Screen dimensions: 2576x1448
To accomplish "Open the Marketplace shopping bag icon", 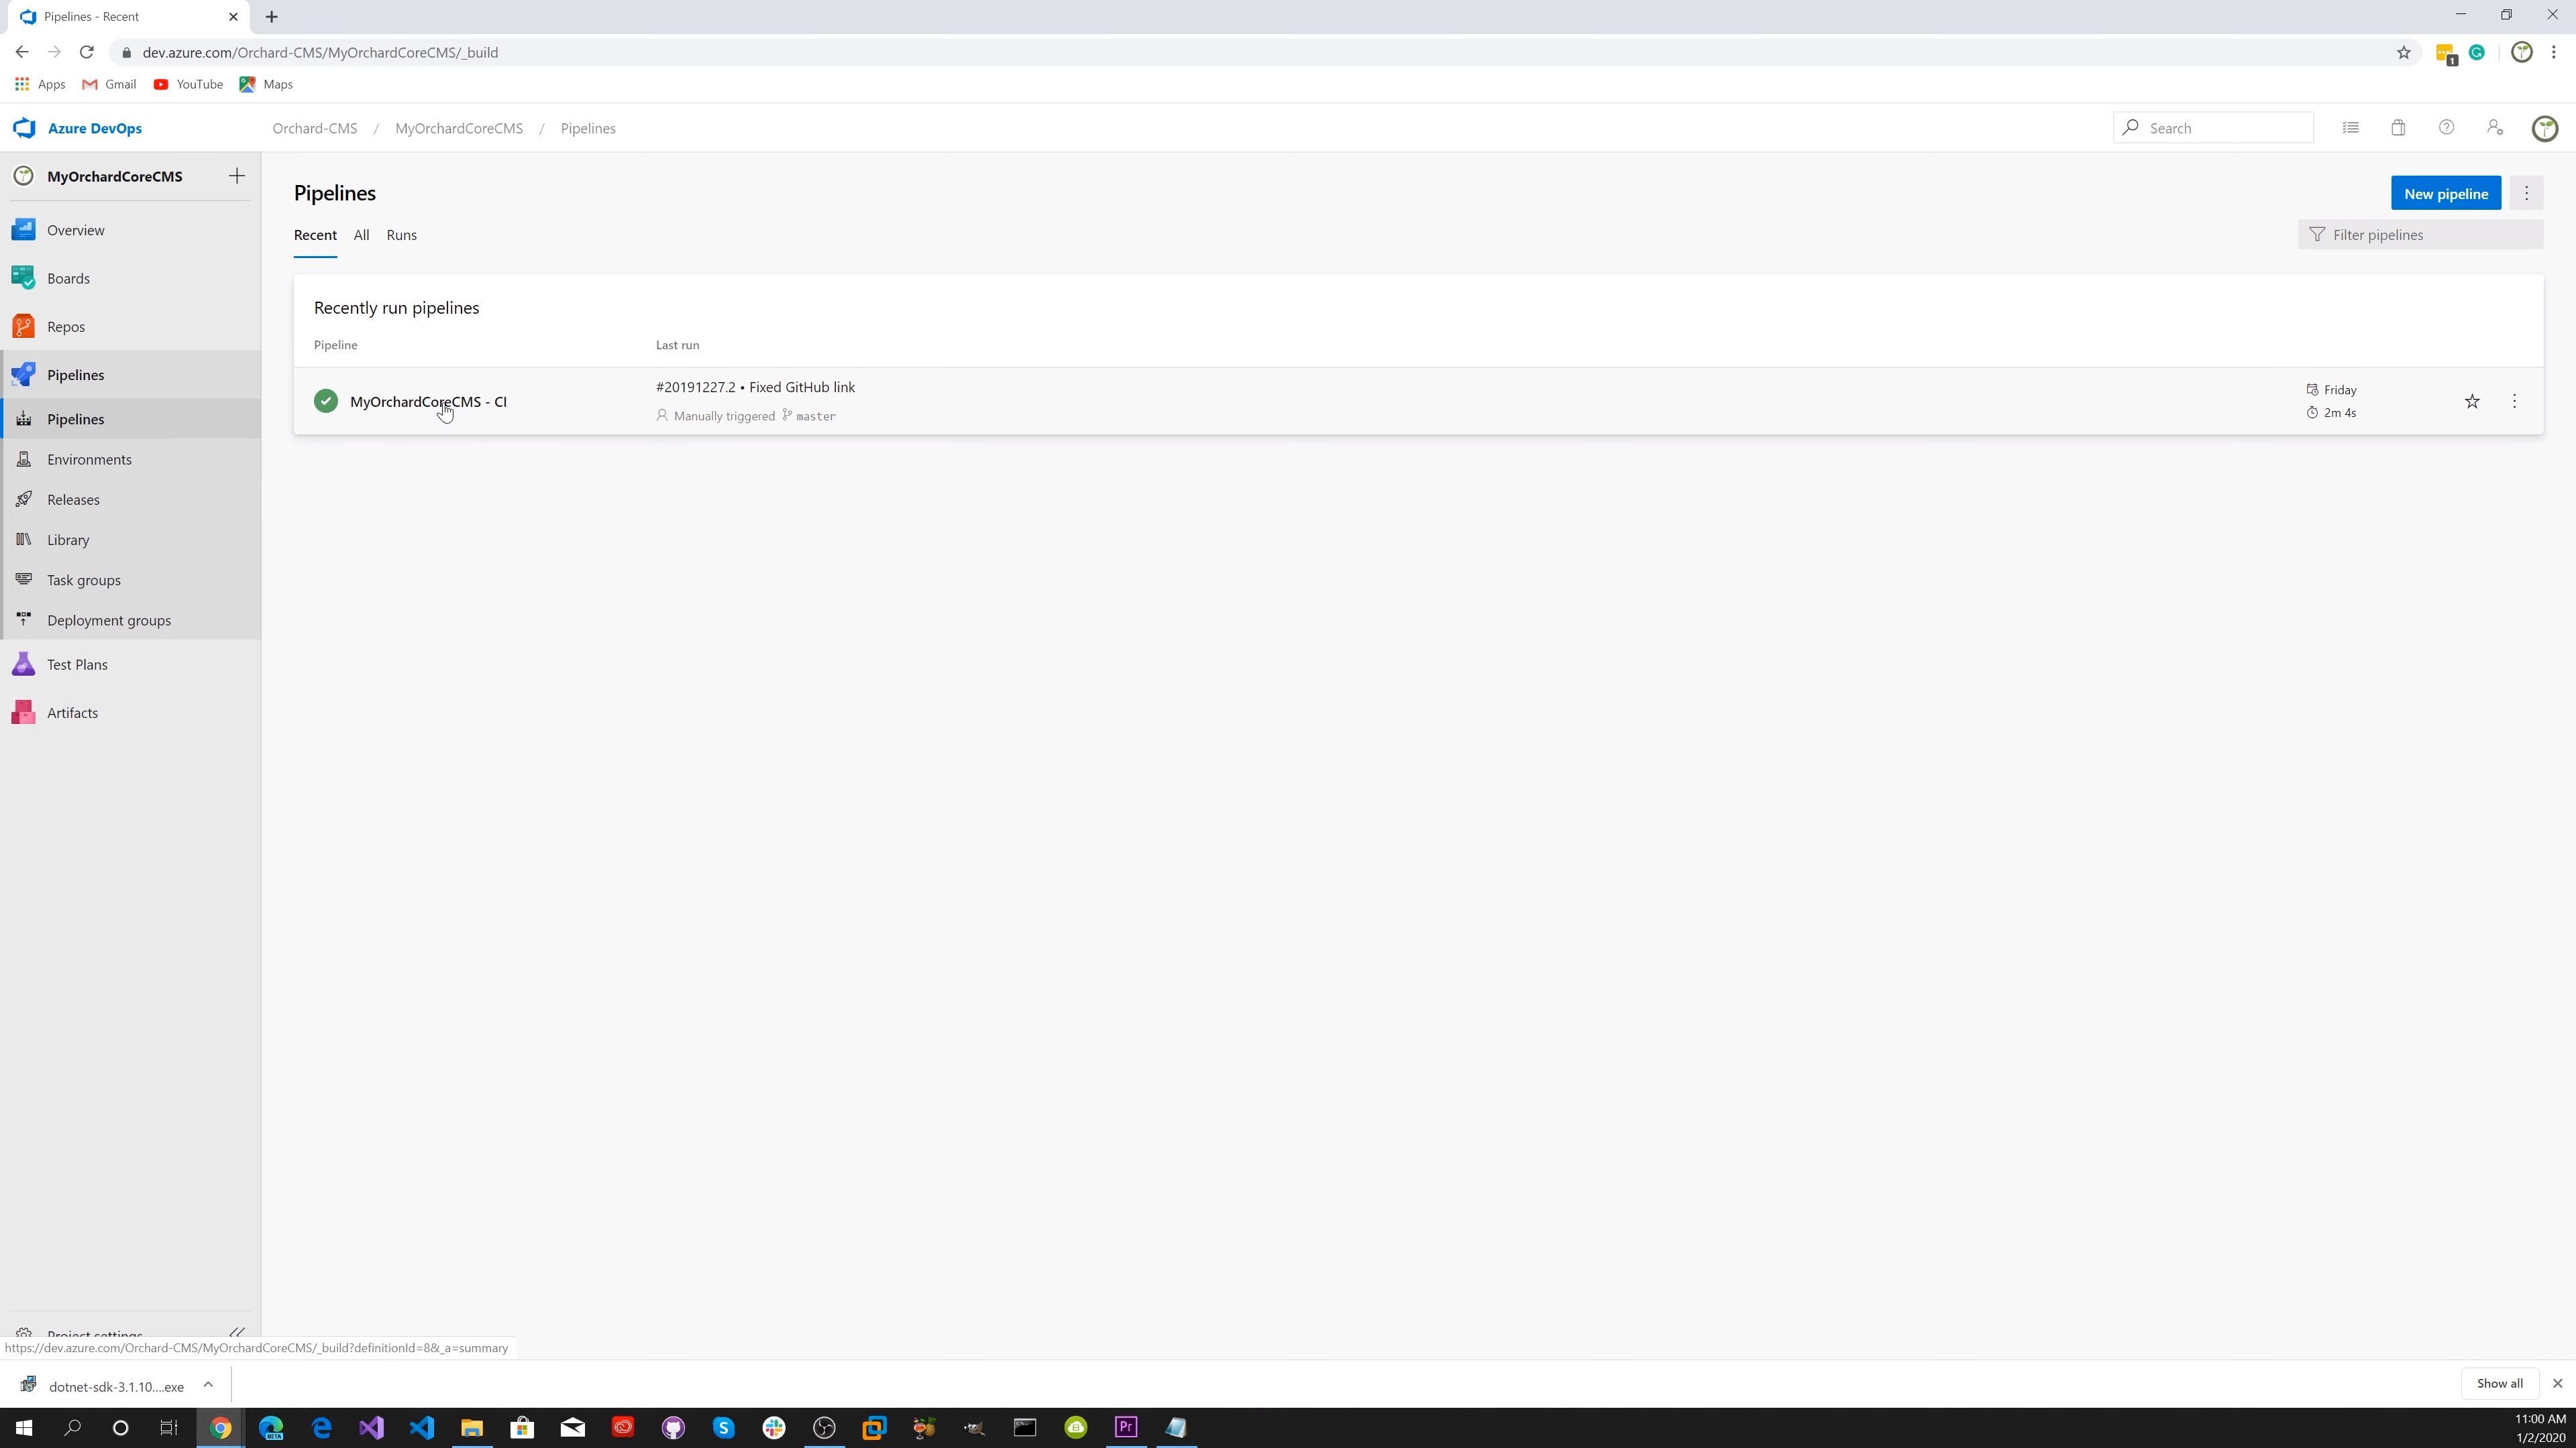I will (2398, 128).
